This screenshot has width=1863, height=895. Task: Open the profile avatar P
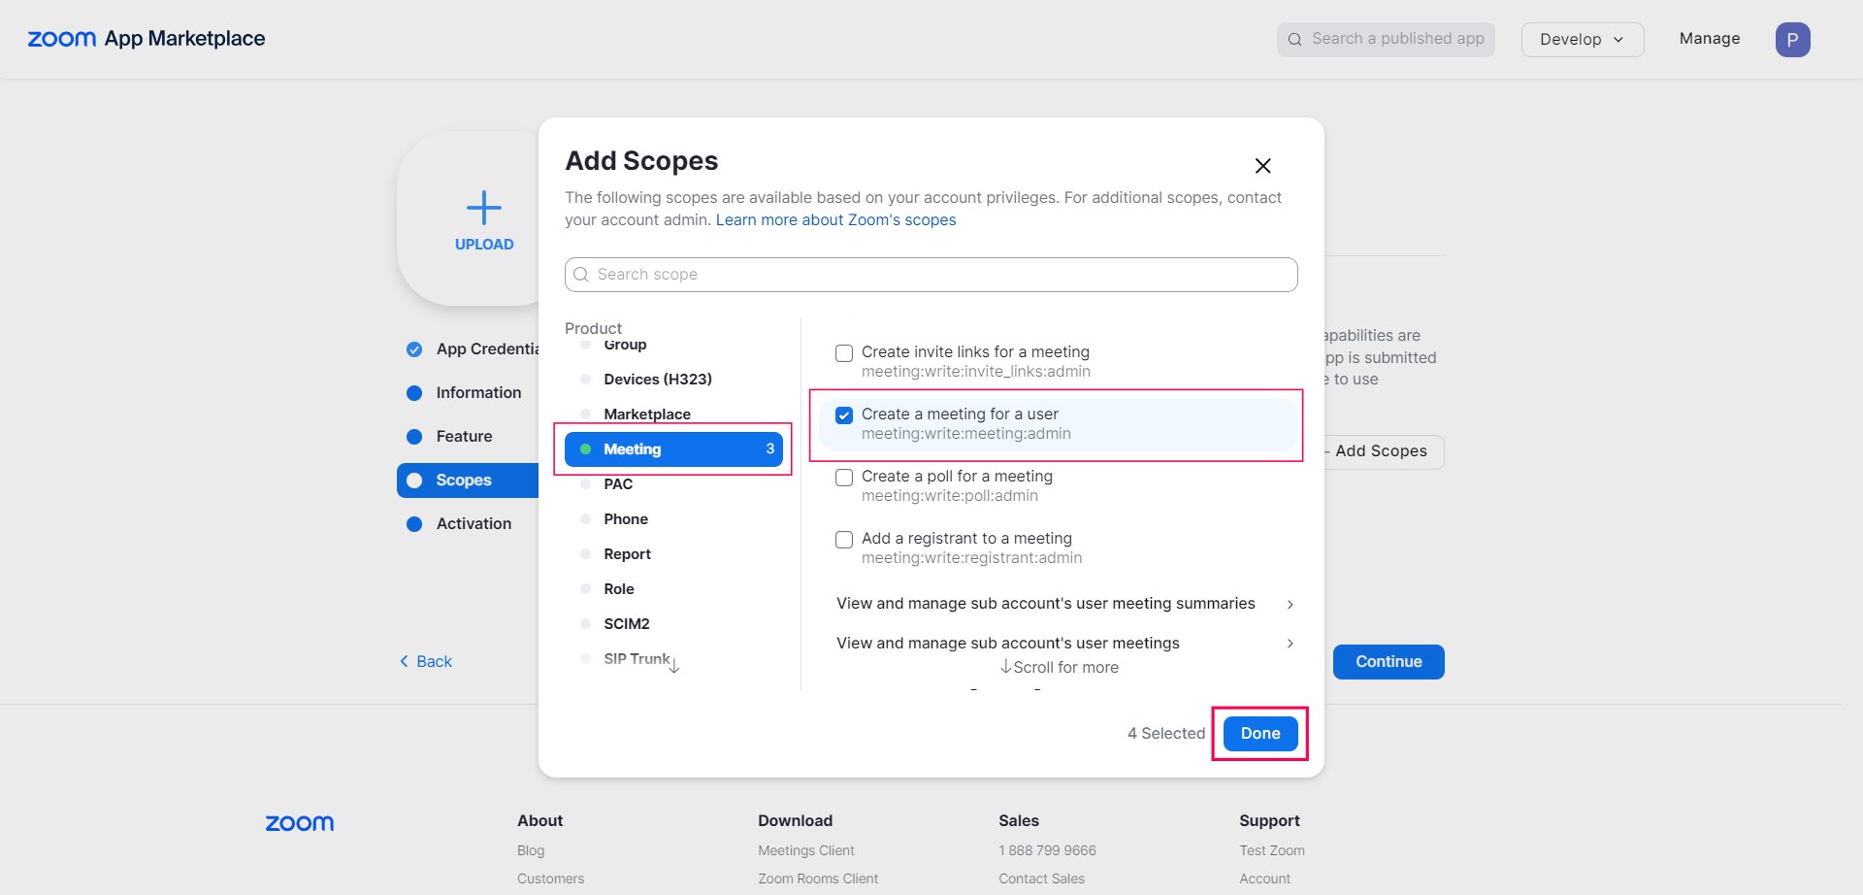pyautogui.click(x=1792, y=40)
